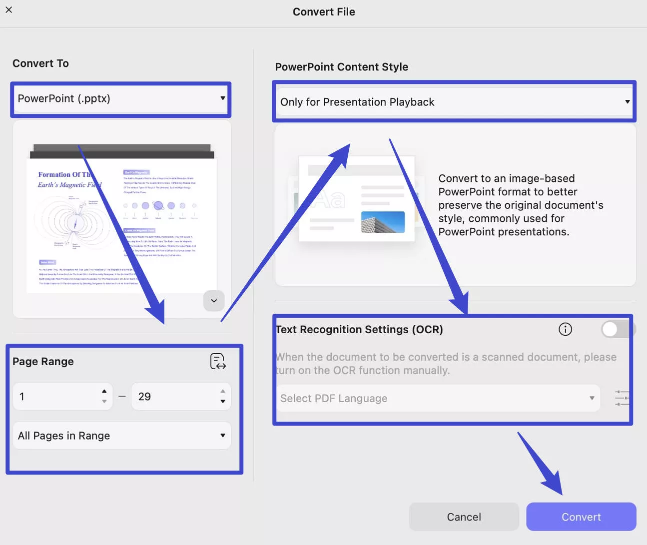This screenshot has width=647, height=545.
Task: Increase the start page number
Action: [104, 391]
